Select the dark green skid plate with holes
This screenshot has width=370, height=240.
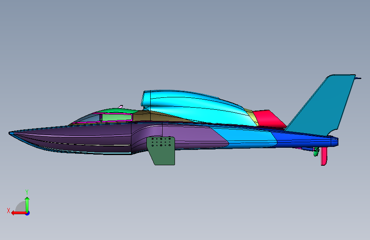tap(161, 150)
